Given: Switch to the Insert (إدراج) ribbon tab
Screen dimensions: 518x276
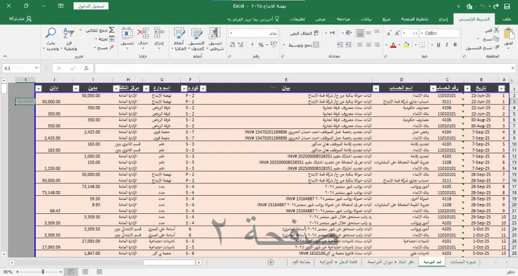Looking at the screenshot, I should 443,19.
